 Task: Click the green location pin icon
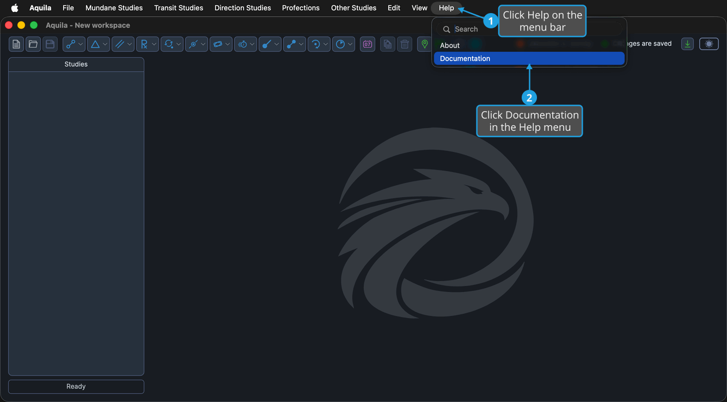pos(425,44)
